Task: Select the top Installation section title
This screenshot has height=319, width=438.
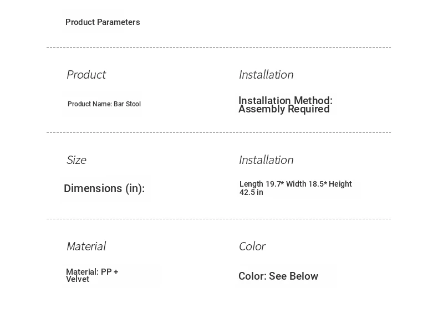Action: pyautogui.click(x=266, y=75)
